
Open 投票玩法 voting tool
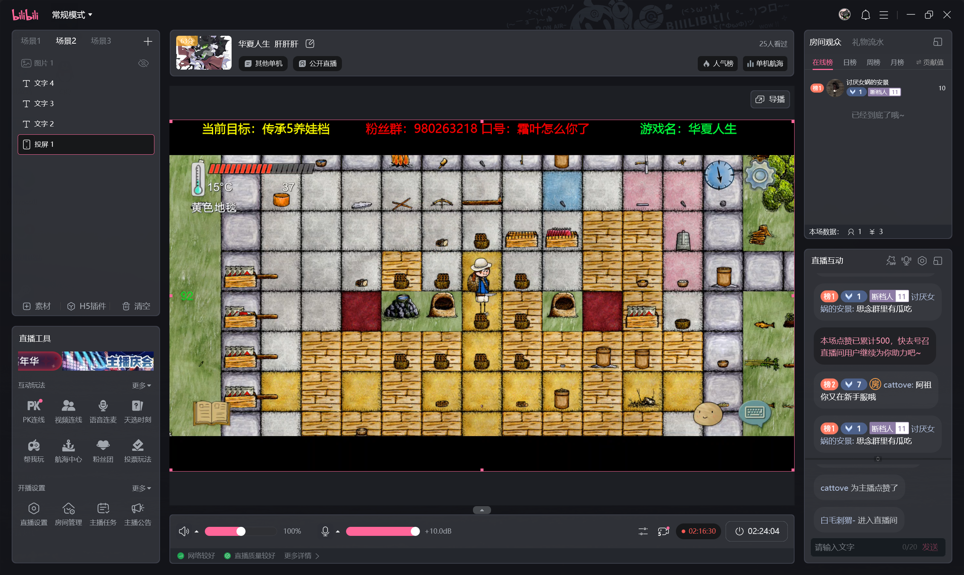(x=137, y=450)
